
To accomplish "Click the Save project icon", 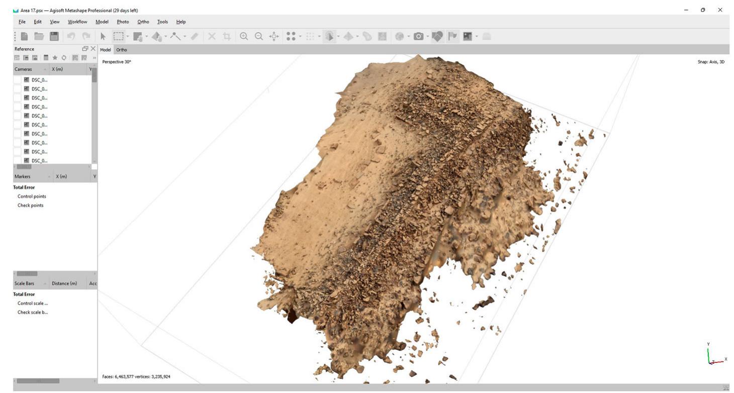I will pyautogui.click(x=54, y=36).
